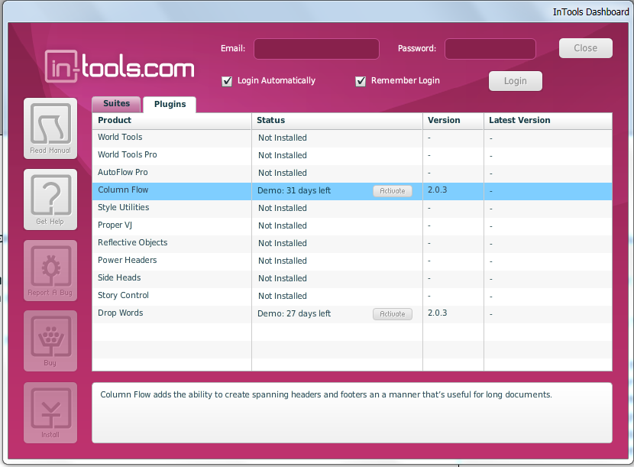The width and height of the screenshot is (634, 467).
Task: Select the World Tools row
Action: [352, 138]
